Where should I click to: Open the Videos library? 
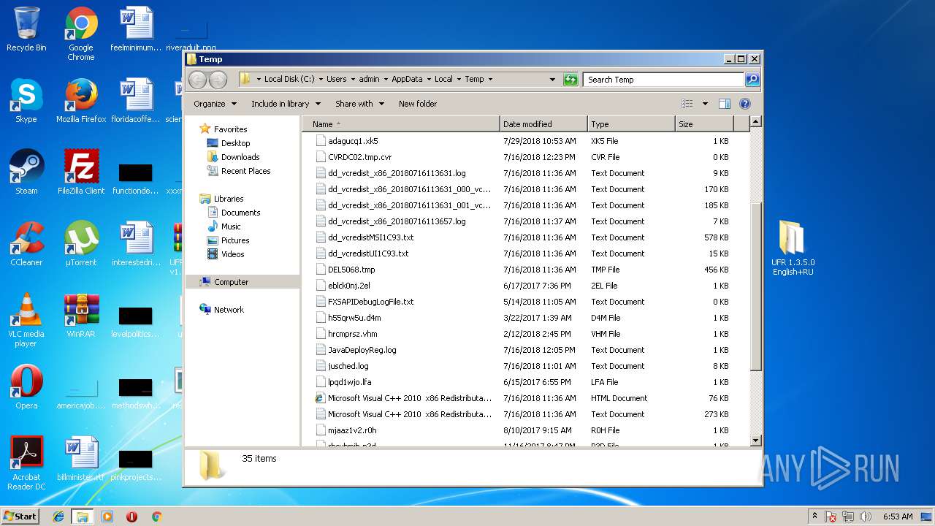click(232, 254)
